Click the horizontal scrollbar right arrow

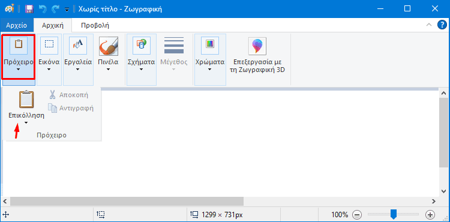(x=434, y=201)
